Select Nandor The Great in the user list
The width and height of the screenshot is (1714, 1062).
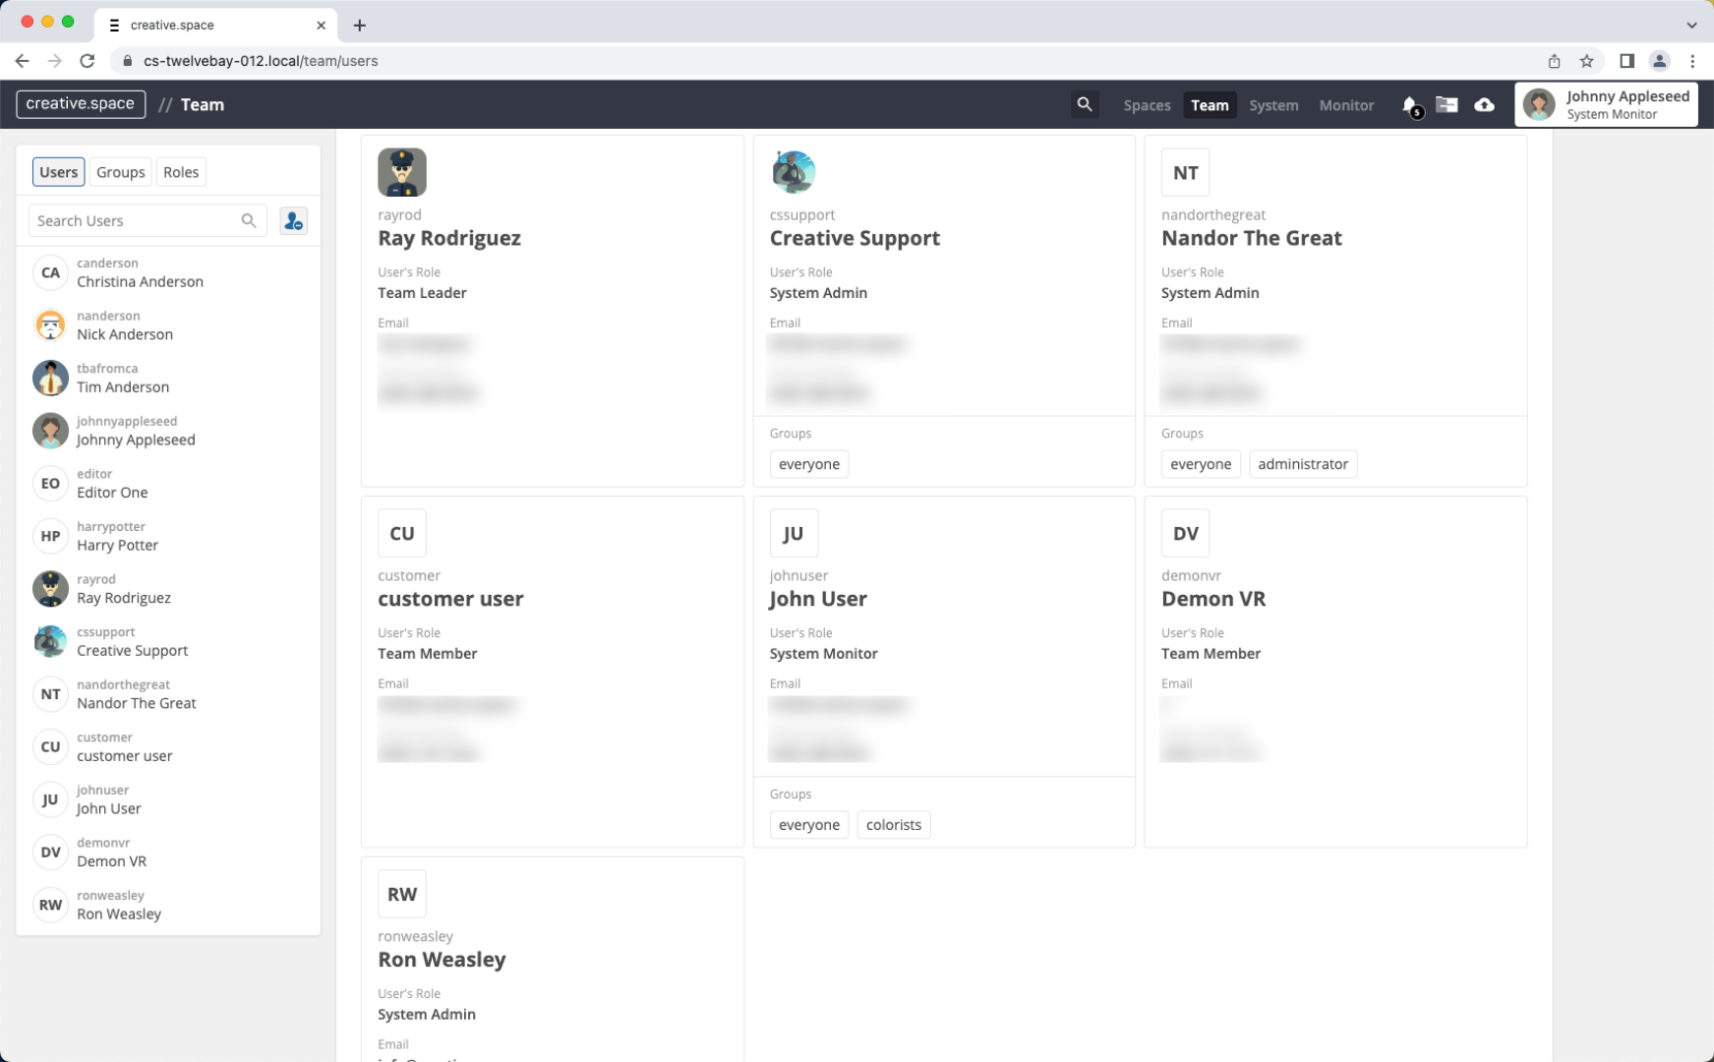(168, 694)
